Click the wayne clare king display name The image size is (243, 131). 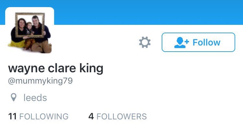[x=56, y=68]
